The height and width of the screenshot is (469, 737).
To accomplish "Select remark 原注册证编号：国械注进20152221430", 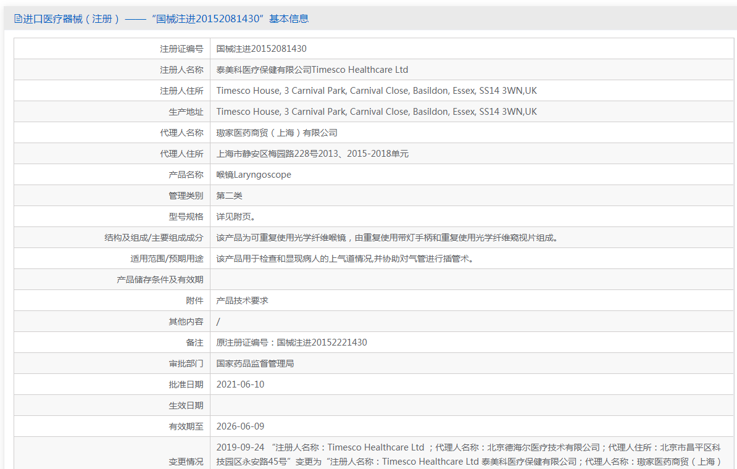I will tap(291, 342).
